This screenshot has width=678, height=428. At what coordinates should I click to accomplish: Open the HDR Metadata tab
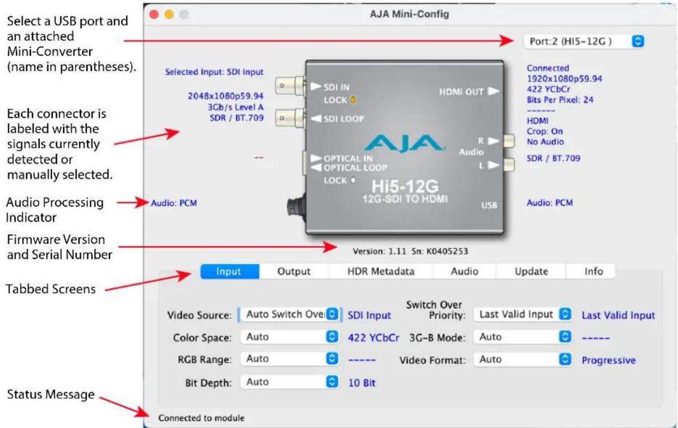pyautogui.click(x=380, y=271)
